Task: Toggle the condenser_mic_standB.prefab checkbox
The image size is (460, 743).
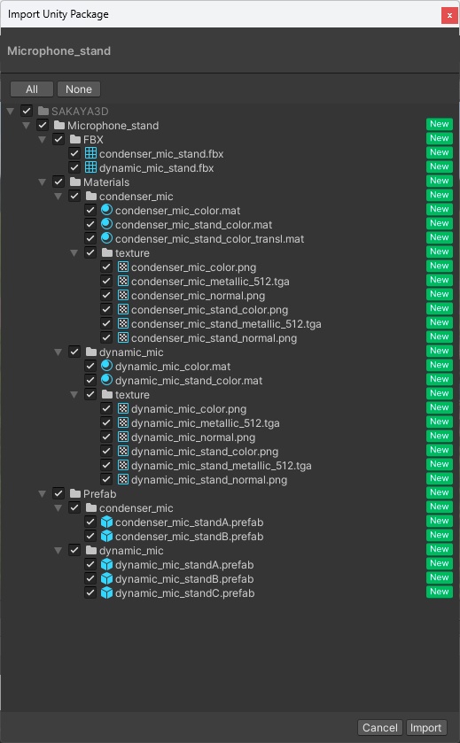Action: [90, 536]
